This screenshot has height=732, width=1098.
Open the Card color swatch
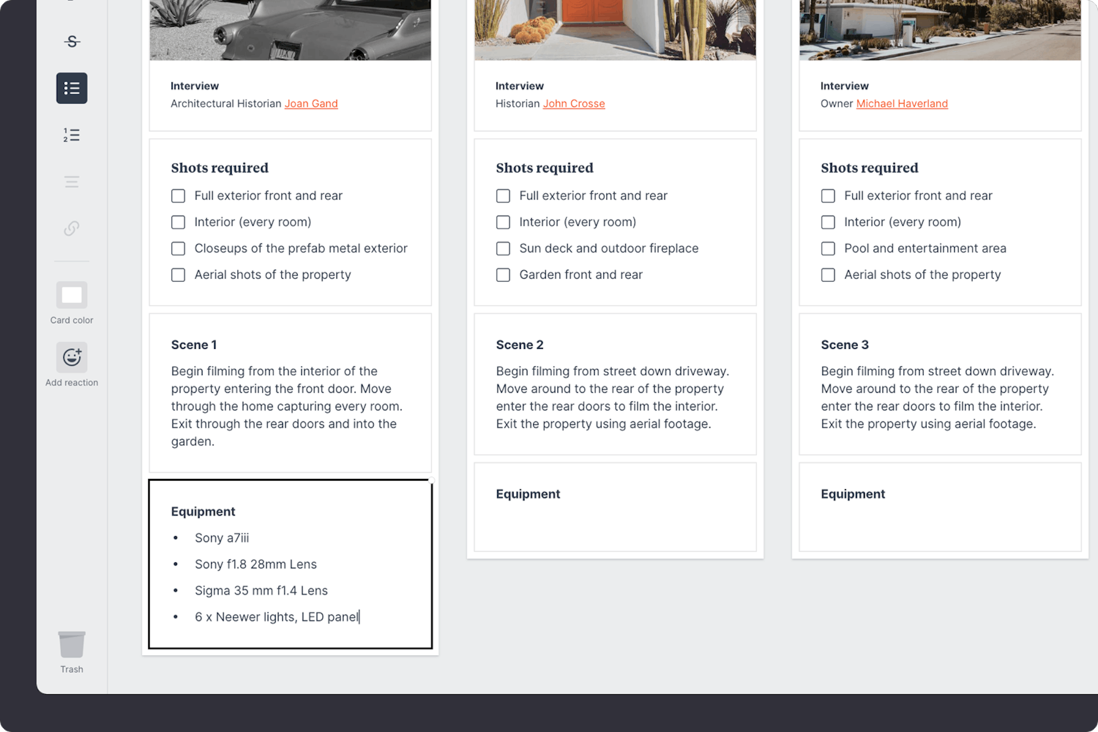click(x=71, y=295)
